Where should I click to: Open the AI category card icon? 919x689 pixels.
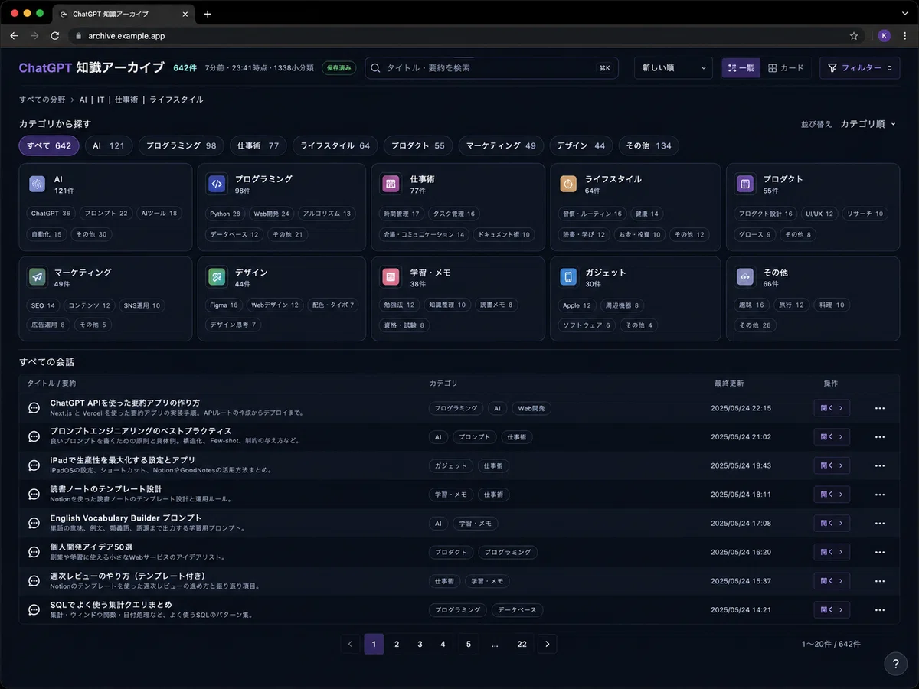(37, 184)
